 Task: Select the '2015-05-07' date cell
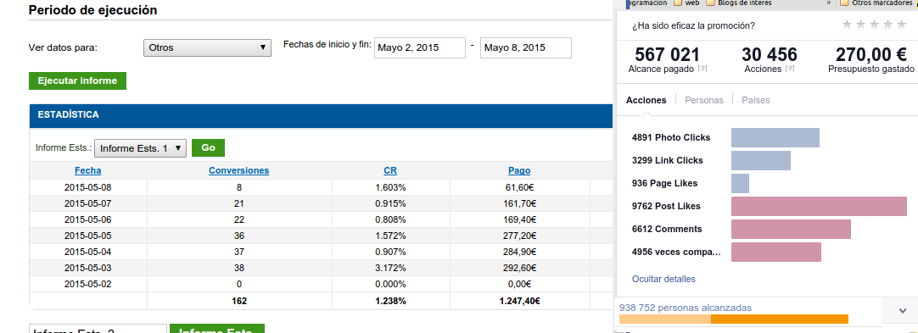pyautogui.click(x=88, y=203)
